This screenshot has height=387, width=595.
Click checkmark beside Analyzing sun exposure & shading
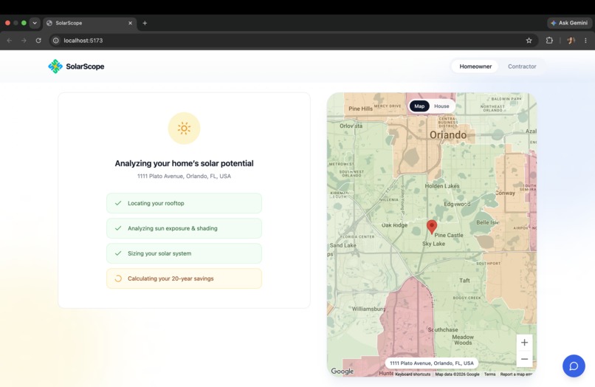[x=118, y=228]
